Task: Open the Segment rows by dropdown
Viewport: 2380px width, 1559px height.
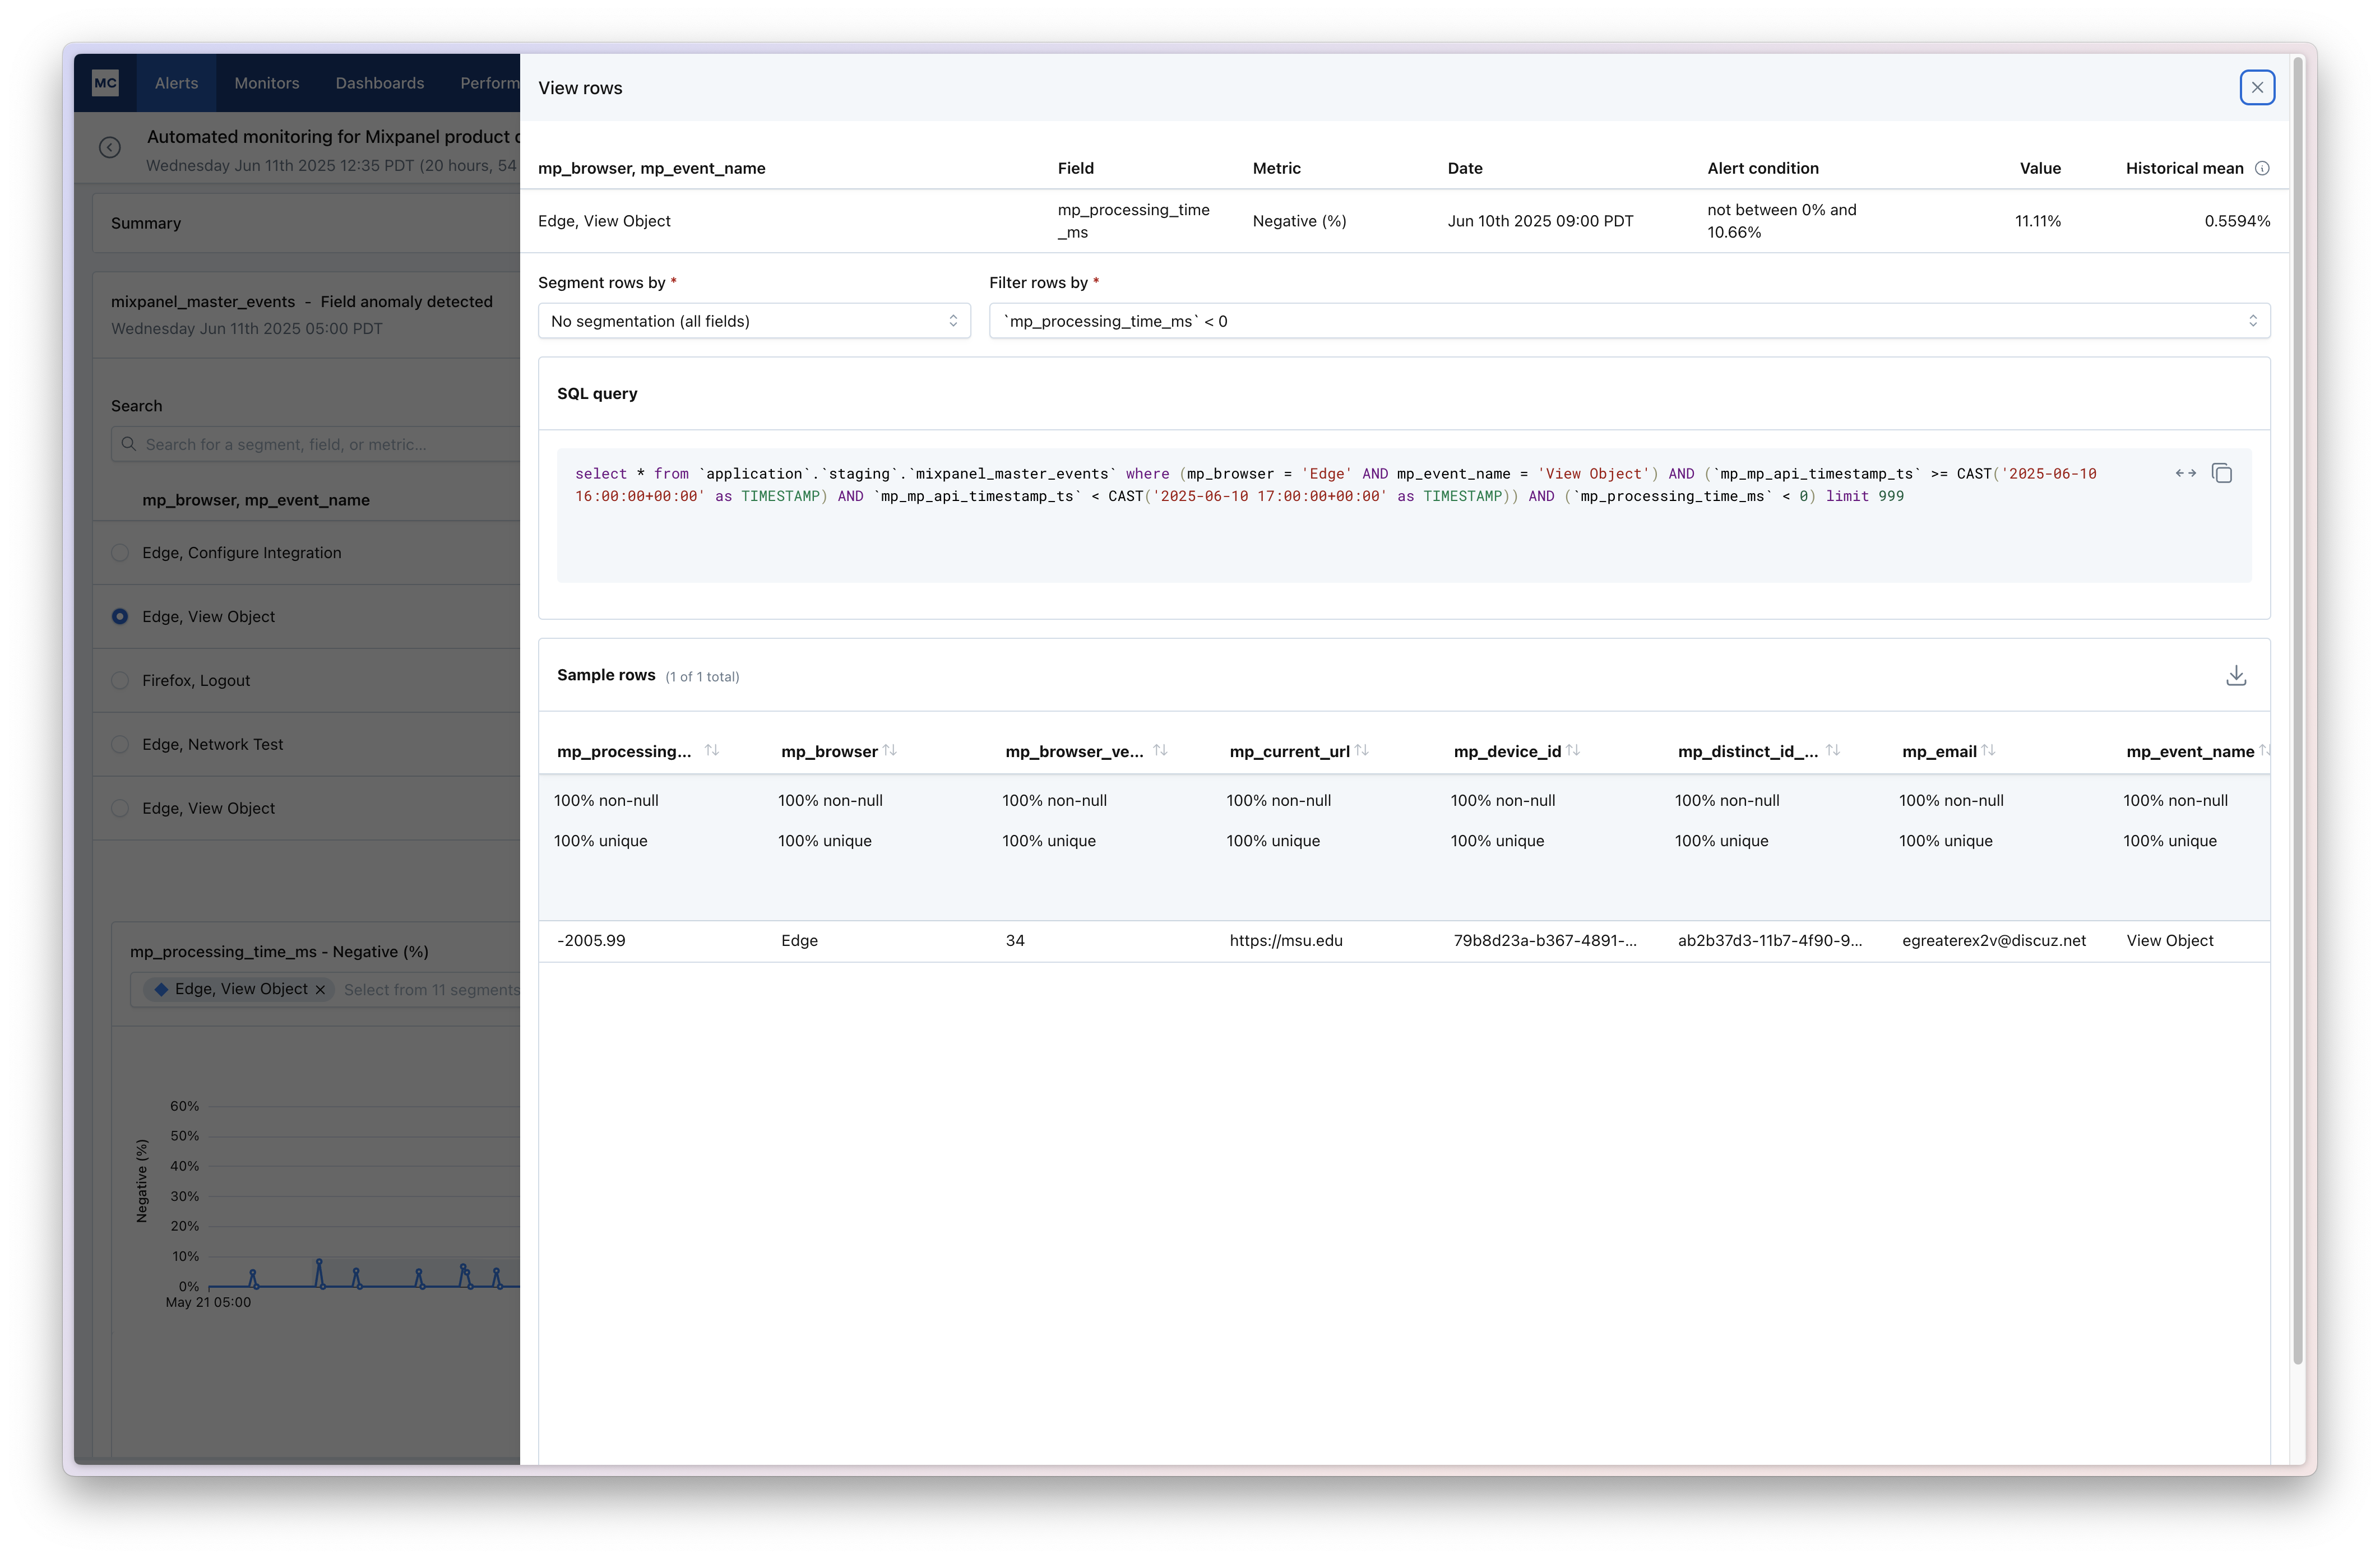Action: (x=754, y=321)
